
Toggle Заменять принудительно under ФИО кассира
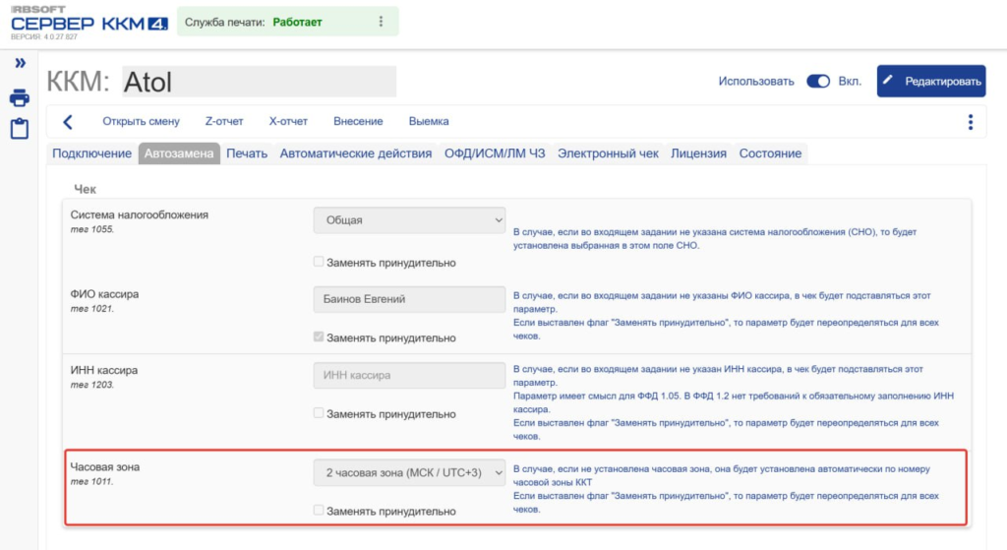(x=319, y=336)
